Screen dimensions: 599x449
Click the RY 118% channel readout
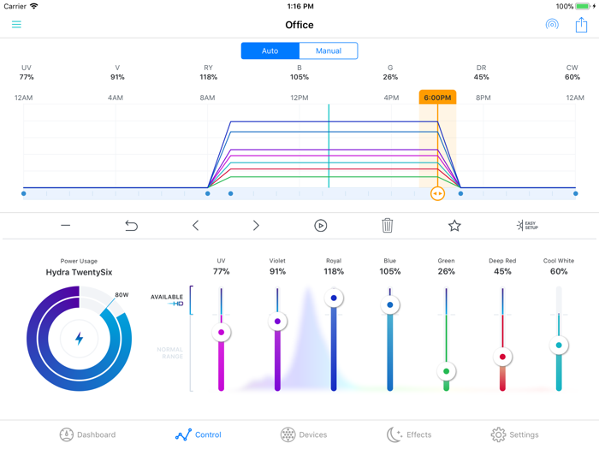(208, 73)
